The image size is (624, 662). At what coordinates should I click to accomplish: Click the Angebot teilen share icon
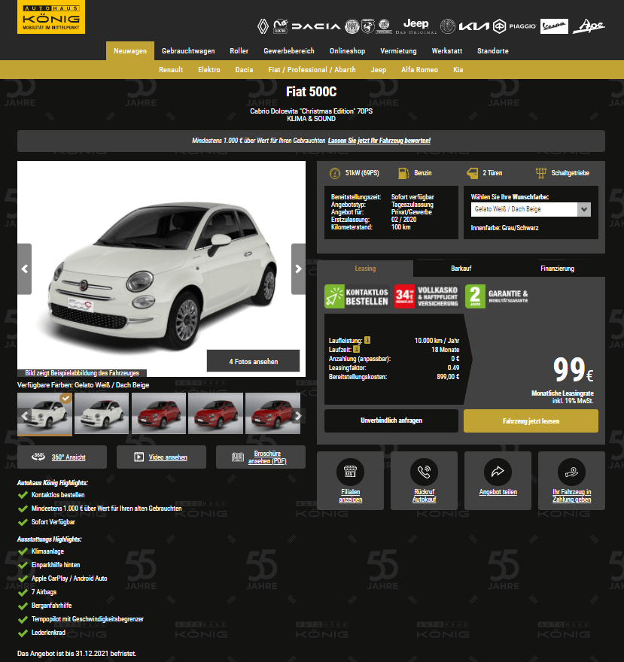tap(498, 472)
